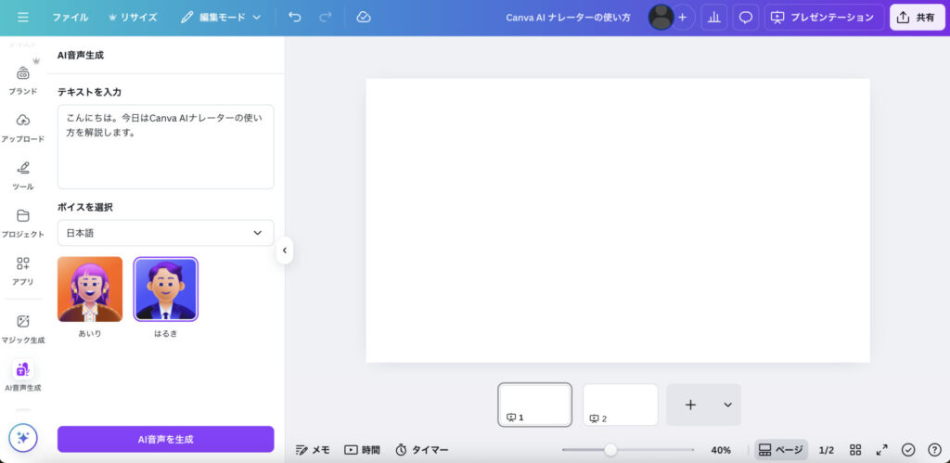This screenshot has width=950, height=463.
Task: Select the あいり voice avatar
Action: (x=90, y=289)
